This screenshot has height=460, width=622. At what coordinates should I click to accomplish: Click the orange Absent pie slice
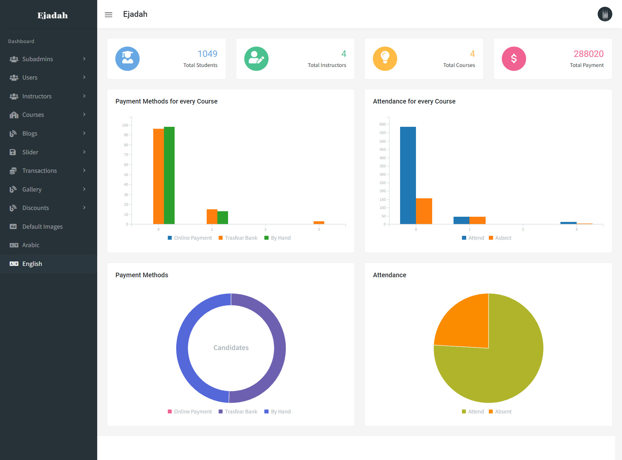tap(466, 323)
